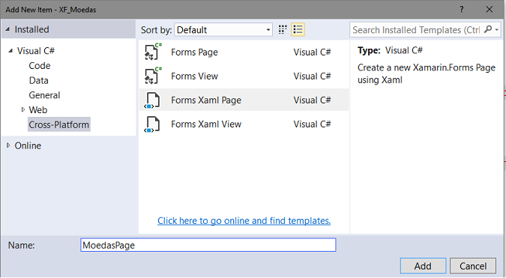506x278 pixels.
Task: Open the online templates link
Action: tap(244, 220)
